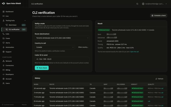Screen dimensions: 171x107
Task: Click the CLI verification phone icon
Action: [x=7, y=29]
